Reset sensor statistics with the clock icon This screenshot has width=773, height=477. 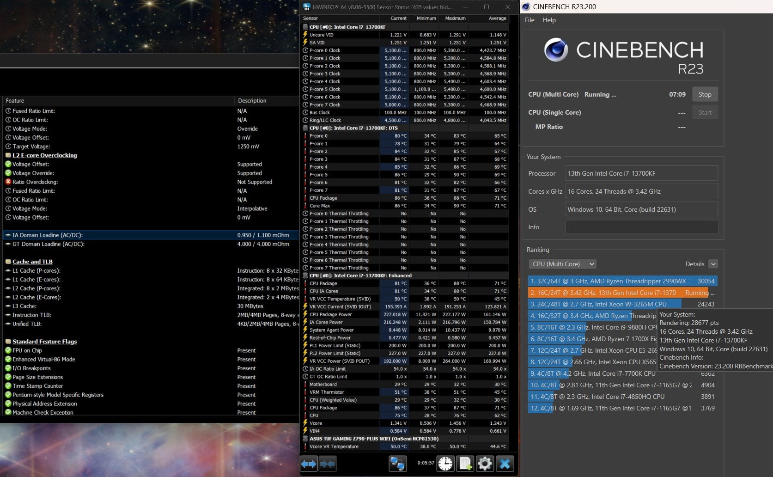(x=445, y=464)
